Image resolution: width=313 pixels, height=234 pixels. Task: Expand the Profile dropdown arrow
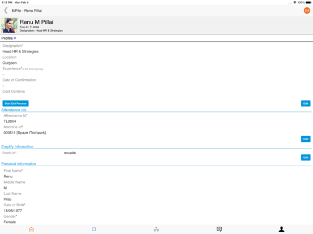(15, 38)
